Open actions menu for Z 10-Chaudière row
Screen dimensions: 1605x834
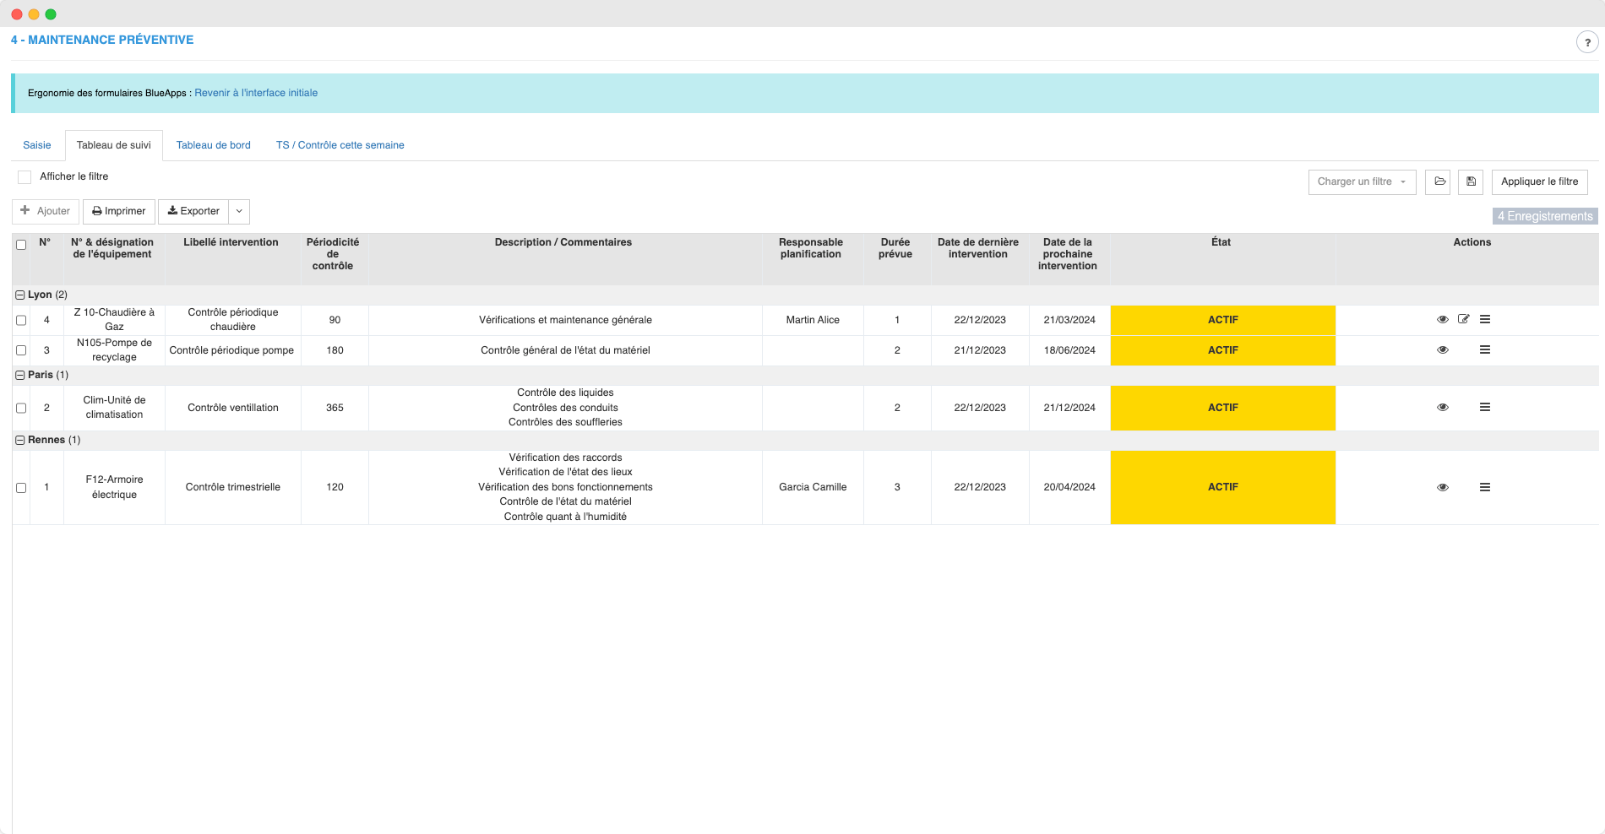click(x=1484, y=319)
